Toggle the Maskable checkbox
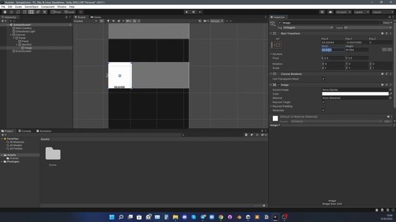Viewport: 396px width, 222px height. [323, 110]
